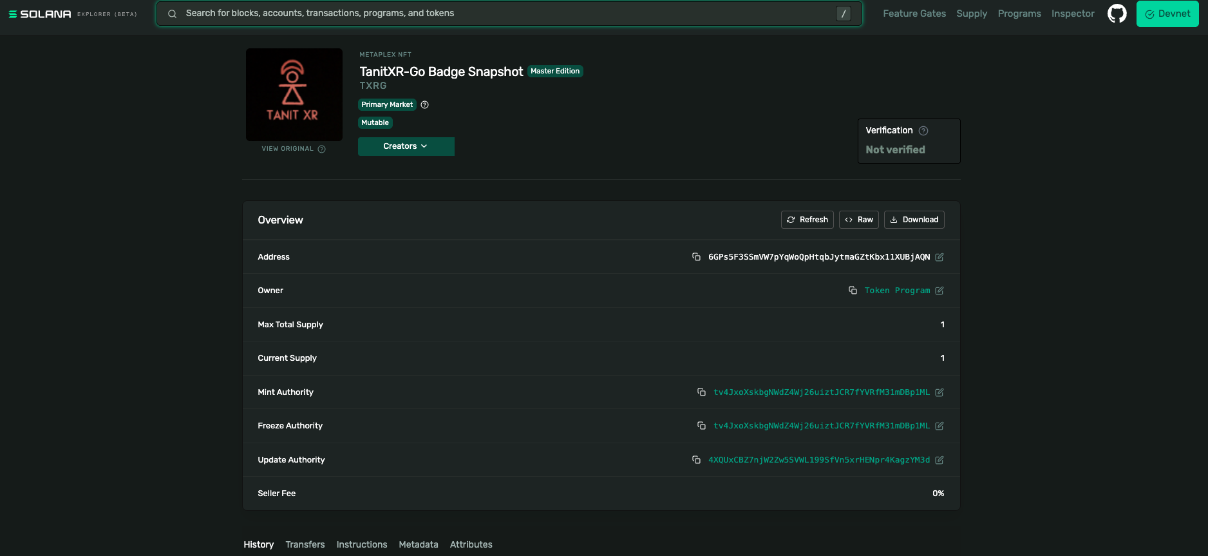Copy the Mint Authority address
Image resolution: width=1208 pixels, height=556 pixels.
(701, 392)
